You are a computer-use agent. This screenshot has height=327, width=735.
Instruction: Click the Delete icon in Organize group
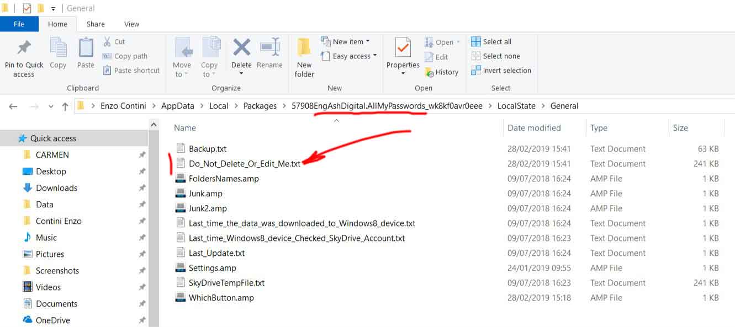(x=241, y=49)
